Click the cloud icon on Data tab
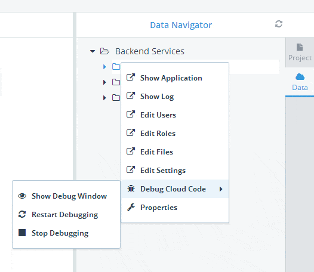314x272 pixels. (300, 77)
